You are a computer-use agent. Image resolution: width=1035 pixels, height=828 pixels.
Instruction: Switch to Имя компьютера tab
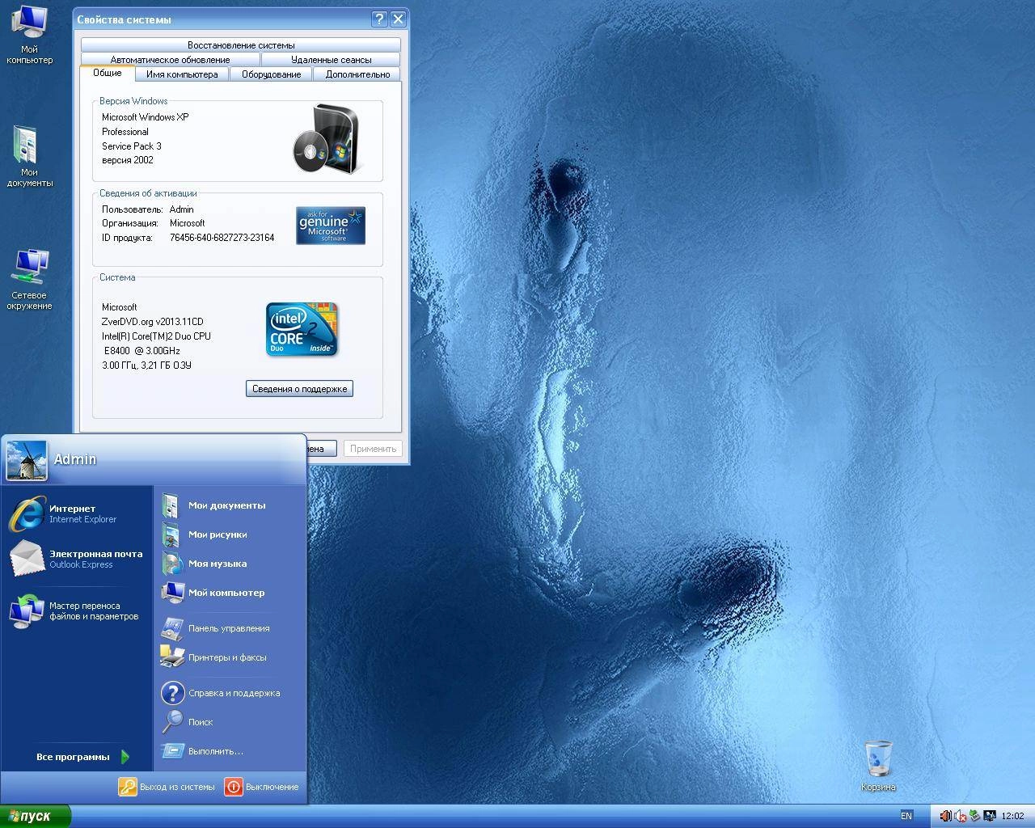pos(182,74)
